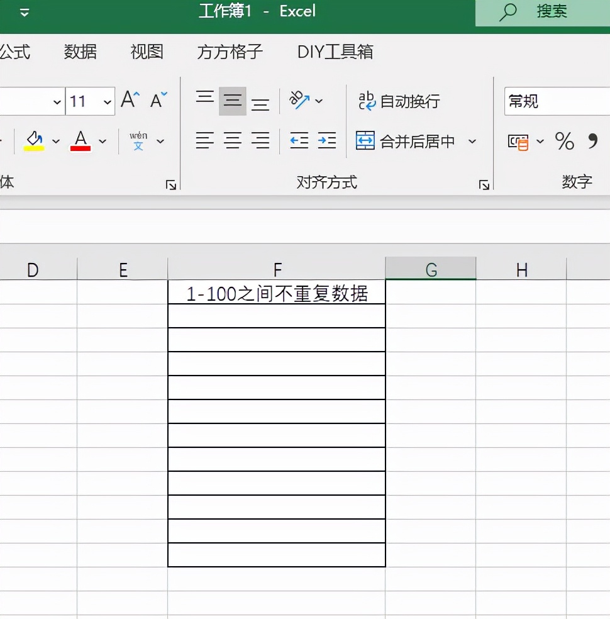The width and height of the screenshot is (610, 619).
Task: Open the DIY工具箱 ribbon tab
Action: (336, 52)
